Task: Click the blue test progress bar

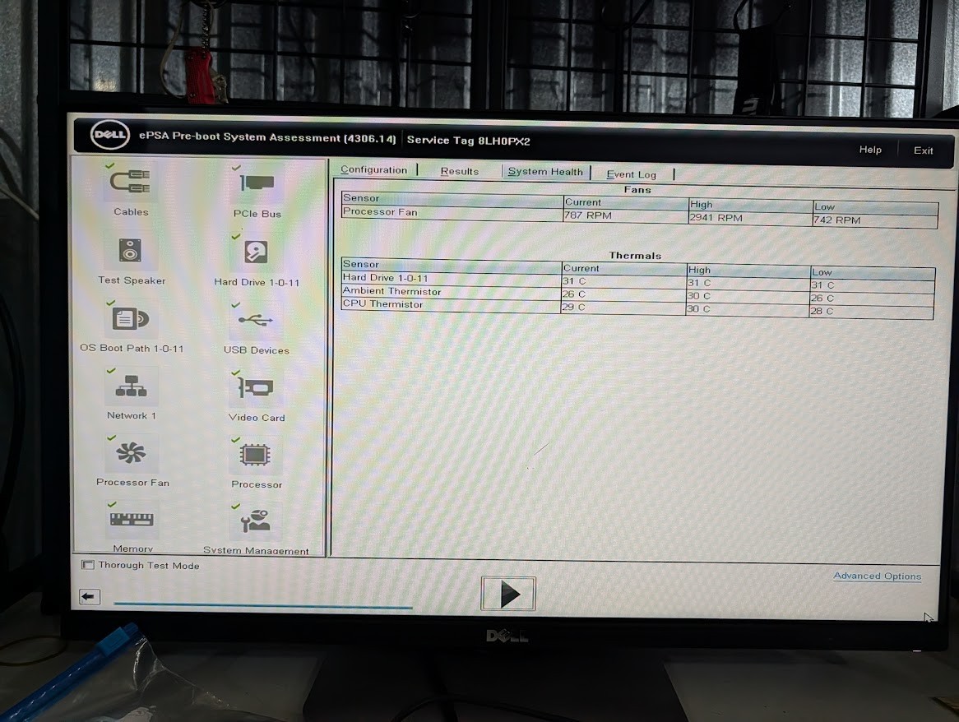Action: pyautogui.click(x=264, y=606)
